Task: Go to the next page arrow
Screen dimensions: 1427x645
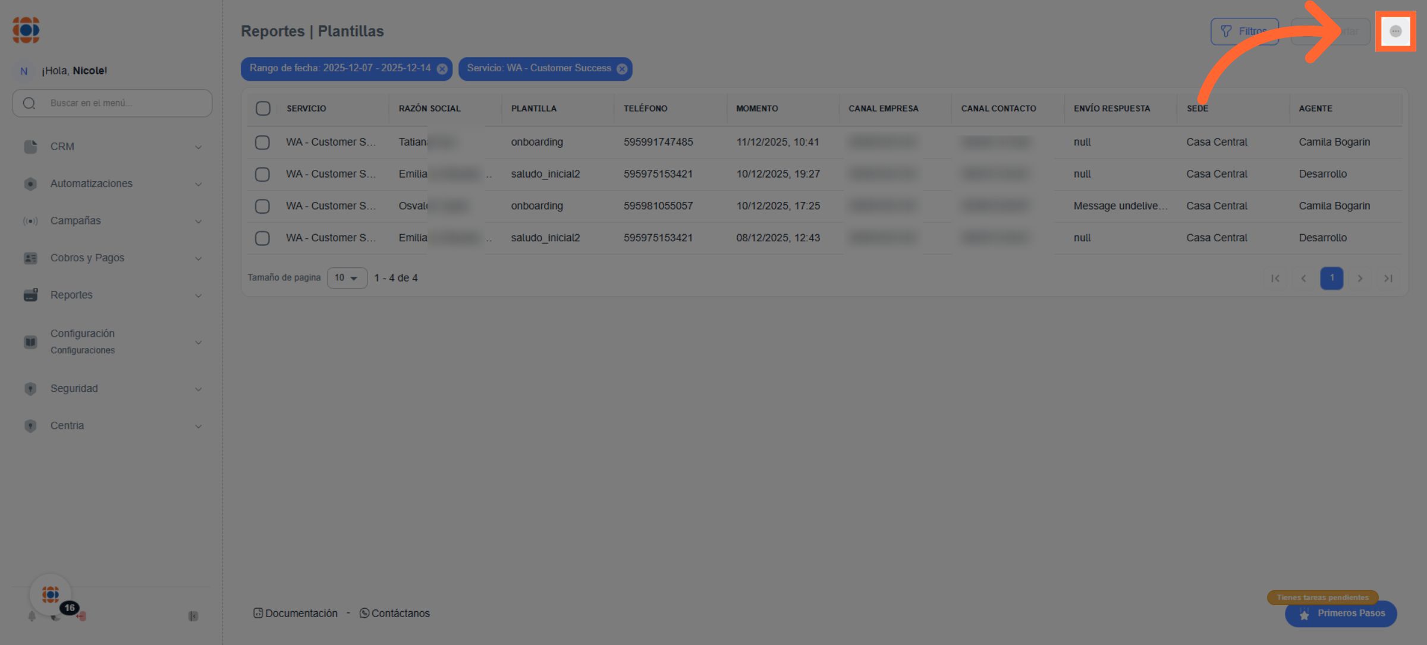Action: click(x=1360, y=278)
